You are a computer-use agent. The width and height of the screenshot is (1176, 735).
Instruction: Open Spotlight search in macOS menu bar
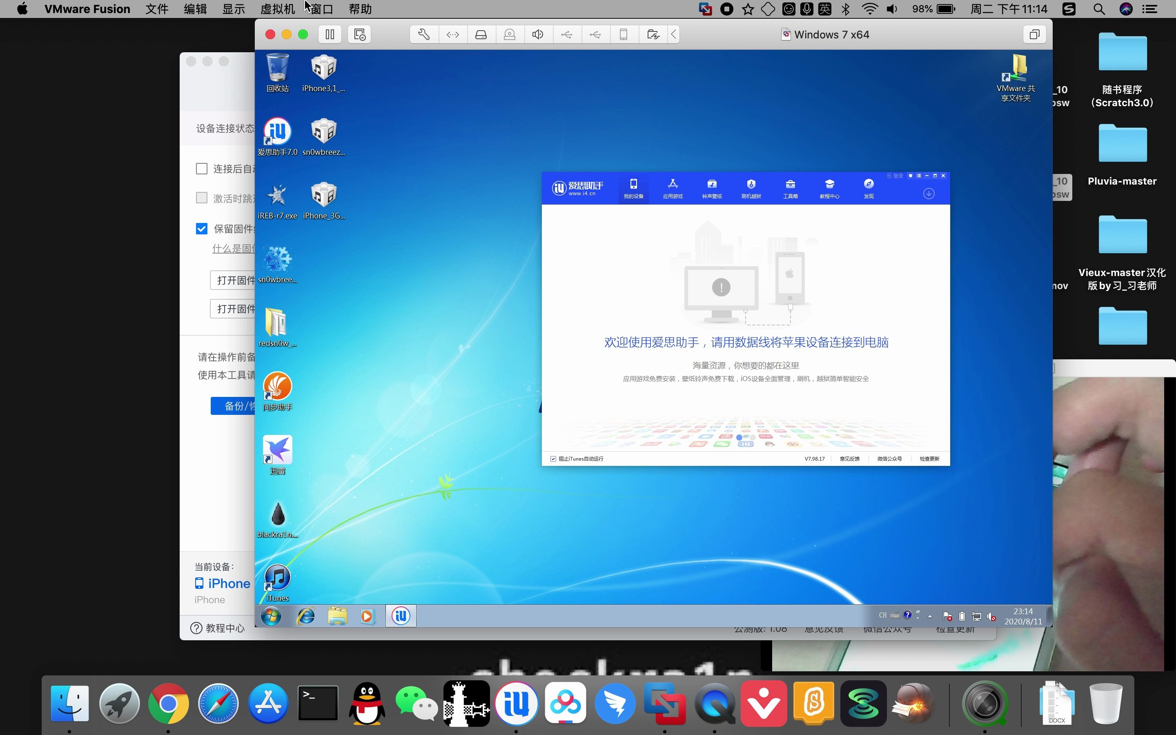click(1099, 9)
